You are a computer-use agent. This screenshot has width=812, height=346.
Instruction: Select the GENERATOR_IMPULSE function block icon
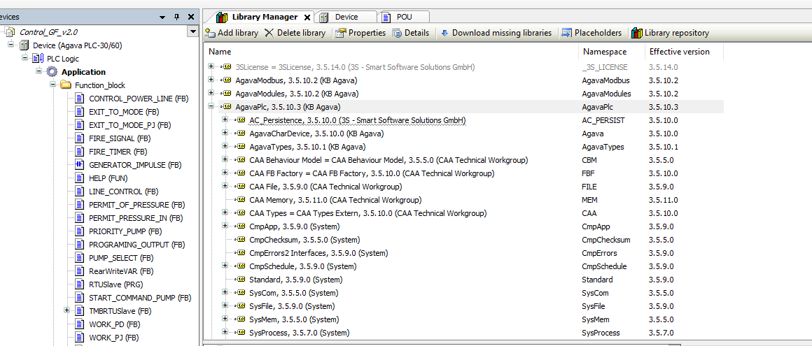pos(79,165)
